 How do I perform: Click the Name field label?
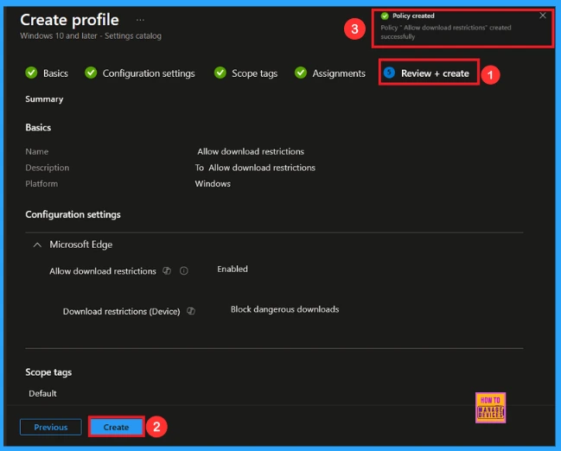coord(37,152)
